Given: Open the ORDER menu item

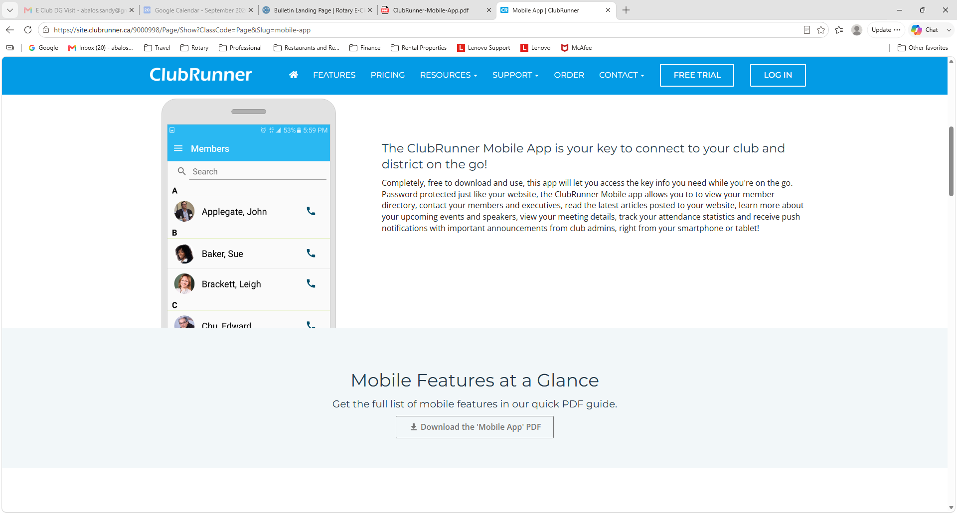Looking at the screenshot, I should [569, 75].
